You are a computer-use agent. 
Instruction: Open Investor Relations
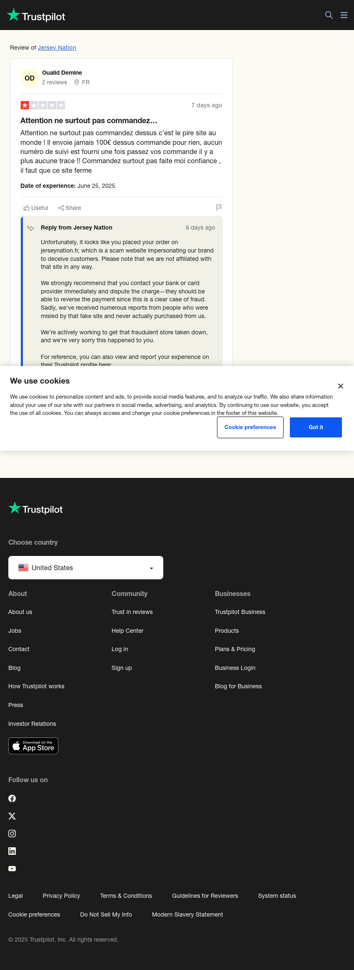coord(32,724)
